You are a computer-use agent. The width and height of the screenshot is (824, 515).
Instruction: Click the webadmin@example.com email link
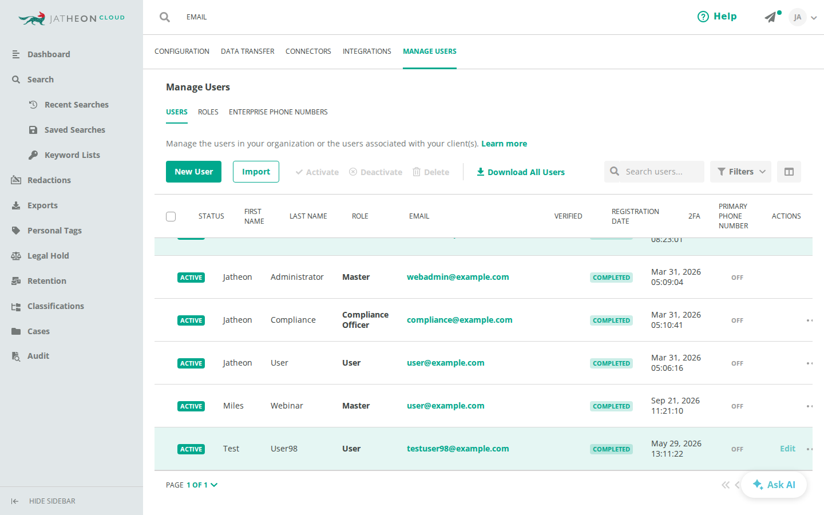coord(458,277)
